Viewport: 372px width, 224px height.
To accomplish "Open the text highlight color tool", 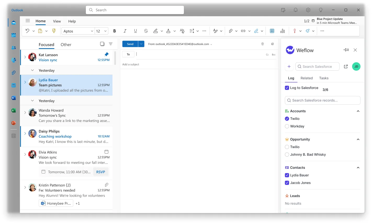I will point(155,31).
